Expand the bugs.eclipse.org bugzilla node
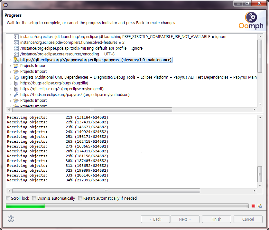This screenshot has height=230, width=269. point(10,83)
